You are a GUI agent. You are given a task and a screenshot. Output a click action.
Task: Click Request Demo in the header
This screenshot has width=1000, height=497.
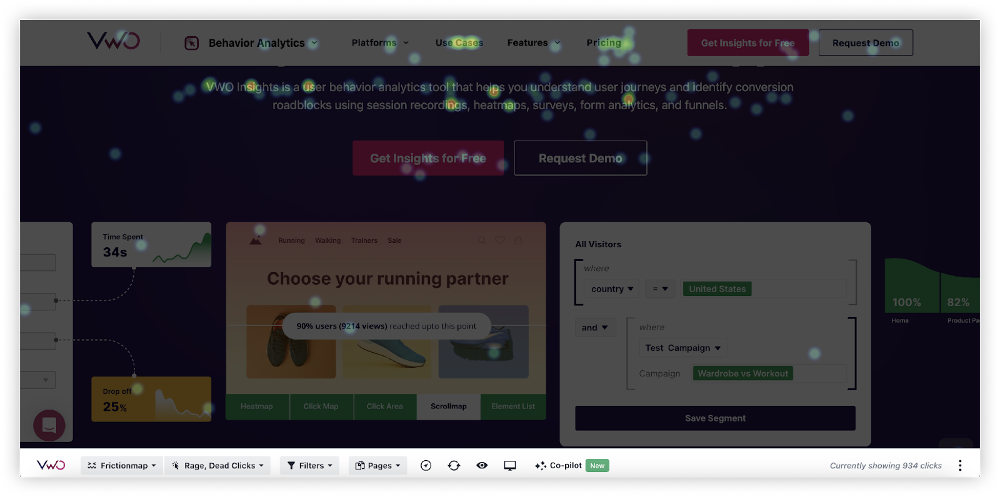866,43
